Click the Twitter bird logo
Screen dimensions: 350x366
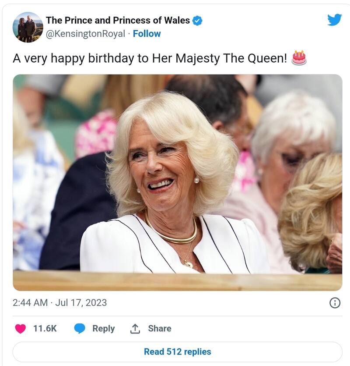click(x=334, y=20)
